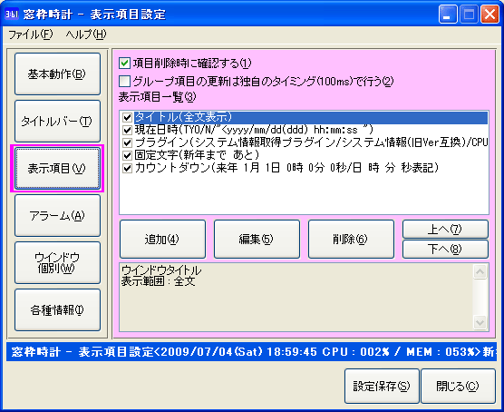The width and height of the screenshot is (504, 412).
Task: Click 追加(4) to add item
Action: 162,240
